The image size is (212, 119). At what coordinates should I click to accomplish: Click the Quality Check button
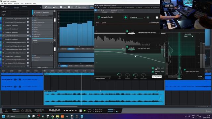tap(157, 77)
